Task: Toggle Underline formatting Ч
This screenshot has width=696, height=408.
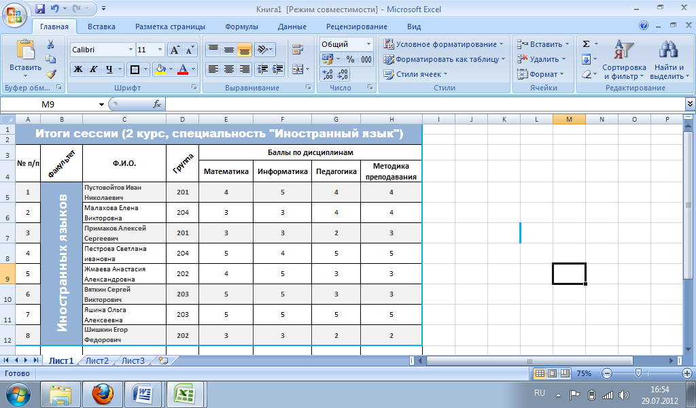Action: click(109, 69)
